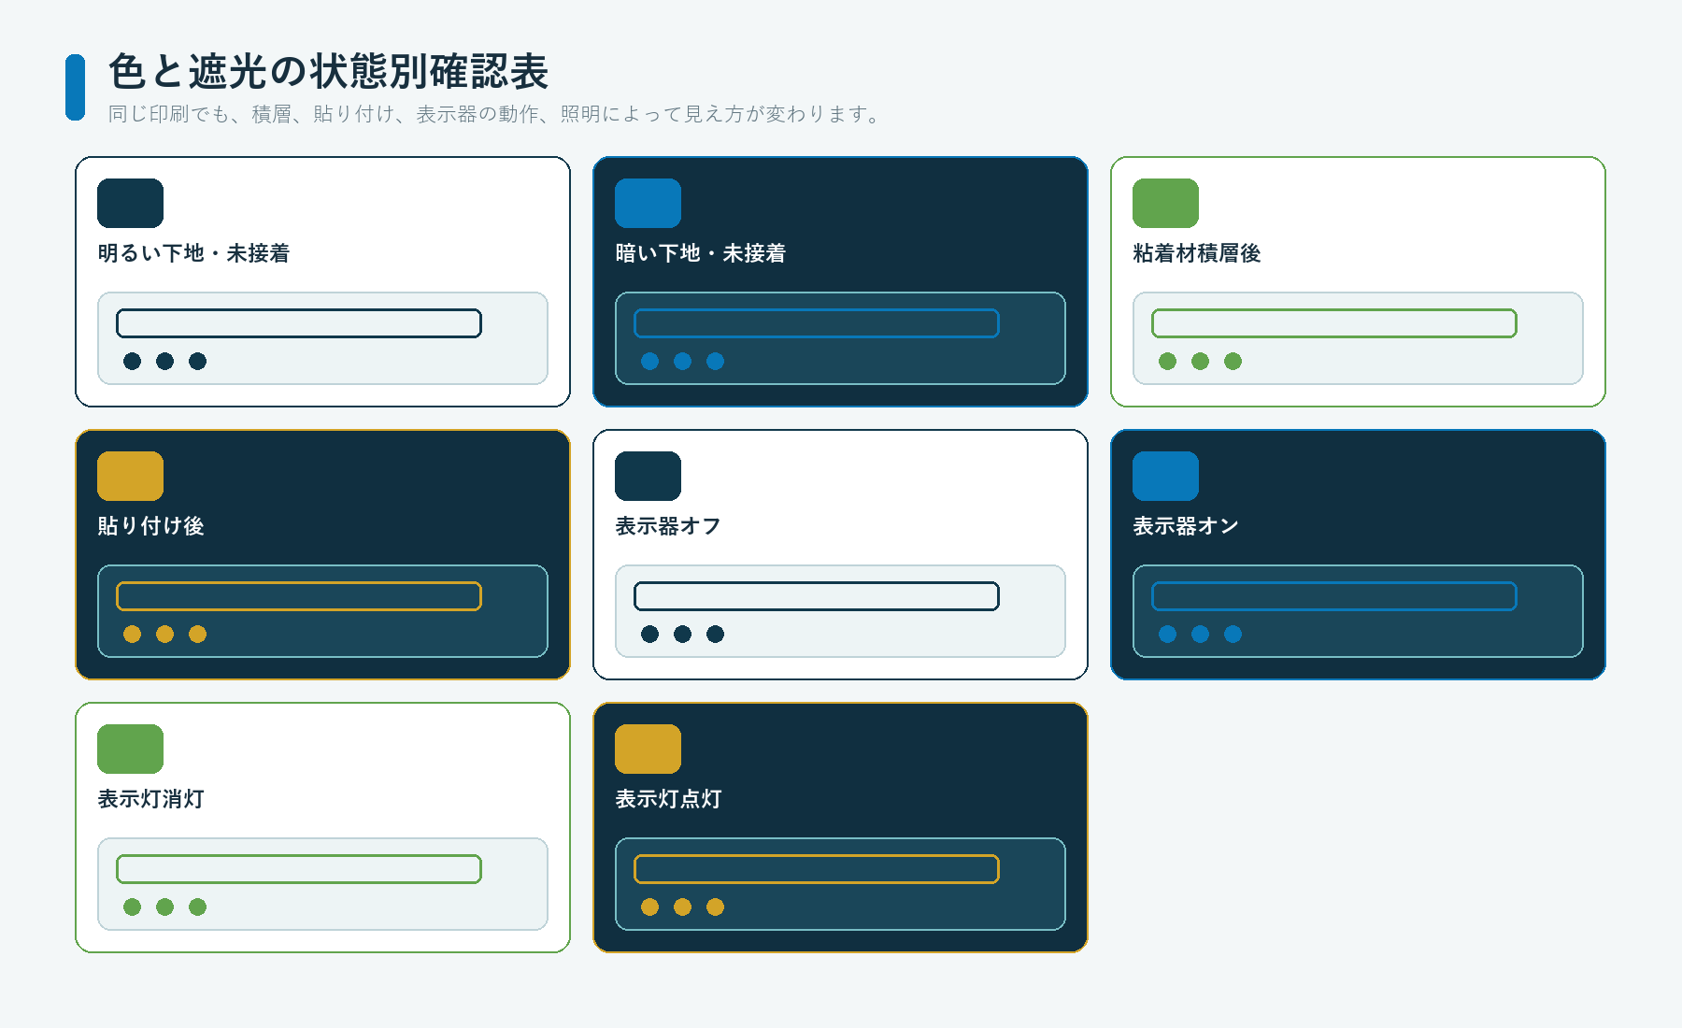Image resolution: width=1682 pixels, height=1028 pixels.
Task: Click the 表示灯消灯 label
Action: (150, 799)
